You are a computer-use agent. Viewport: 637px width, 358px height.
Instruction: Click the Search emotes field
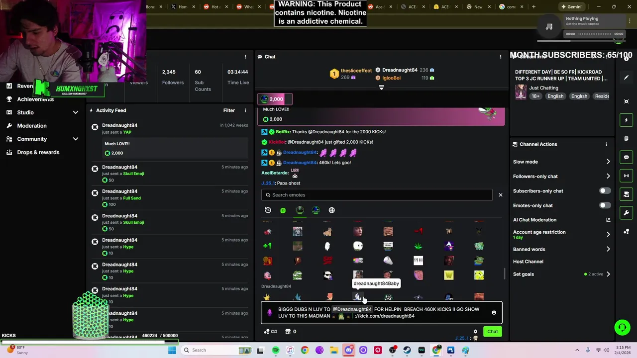tap(377, 195)
